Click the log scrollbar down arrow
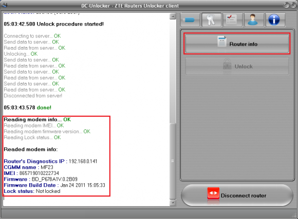This screenshot has width=298, height=219. pos(173,203)
